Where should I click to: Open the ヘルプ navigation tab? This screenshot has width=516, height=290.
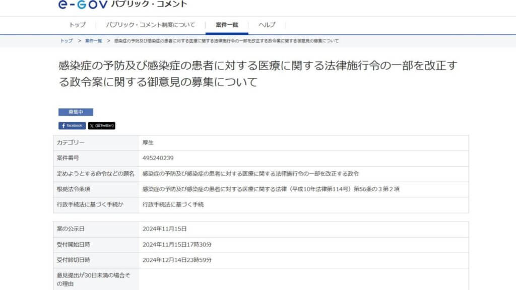(267, 25)
